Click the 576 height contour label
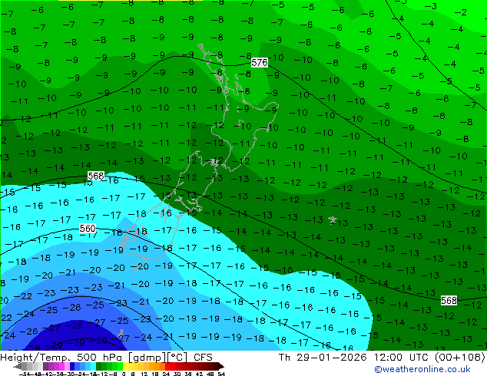The height and width of the screenshot is (376, 487). tap(260, 63)
